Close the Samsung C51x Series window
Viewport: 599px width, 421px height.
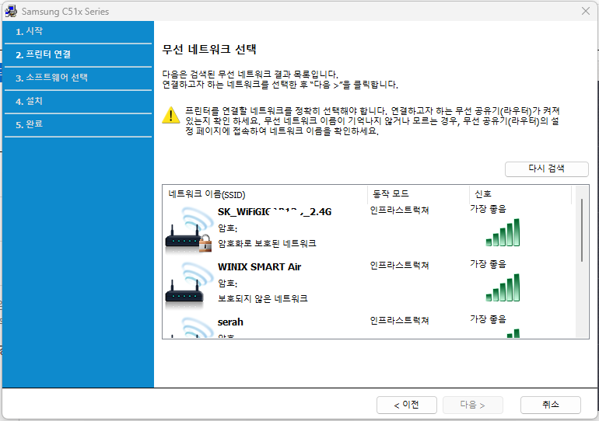pyautogui.click(x=586, y=11)
